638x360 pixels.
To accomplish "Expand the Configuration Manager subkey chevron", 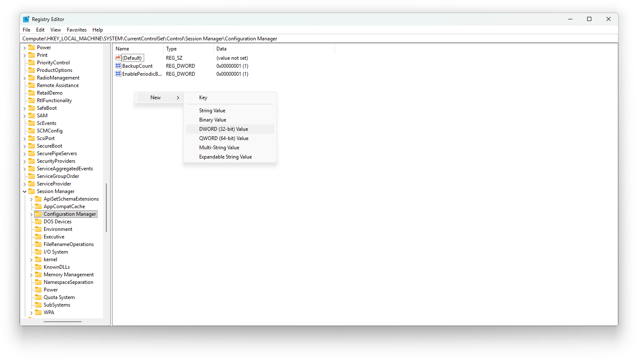I will coord(31,214).
